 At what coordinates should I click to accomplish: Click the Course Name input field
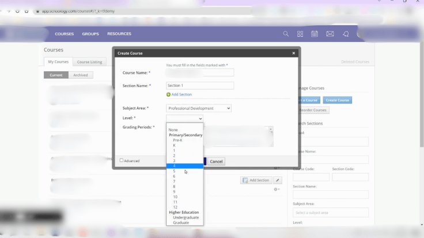[200, 72]
